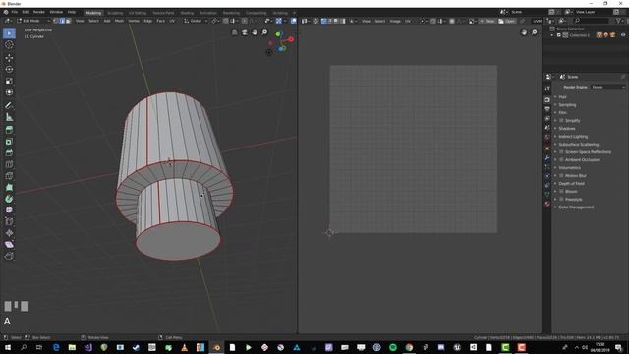Open the Windows Start menu

pyautogui.click(x=8, y=347)
